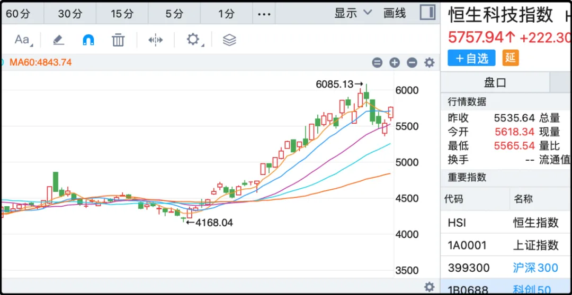Click the trash icon to delete drawings

(x=118, y=40)
